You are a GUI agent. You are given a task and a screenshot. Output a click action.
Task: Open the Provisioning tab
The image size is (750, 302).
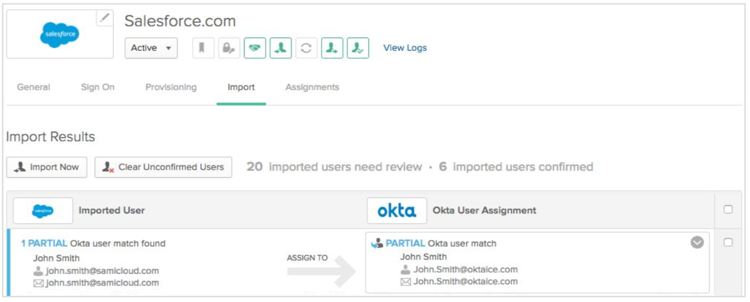[171, 87]
